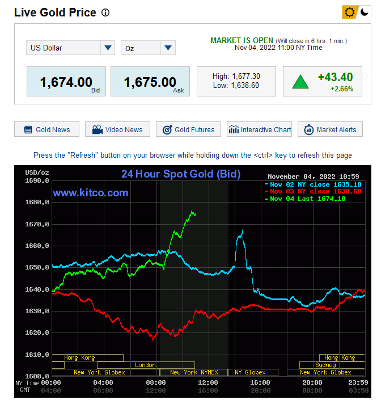Click the Gold News newspaper icon
This screenshot has height=400, width=377.
click(28, 129)
